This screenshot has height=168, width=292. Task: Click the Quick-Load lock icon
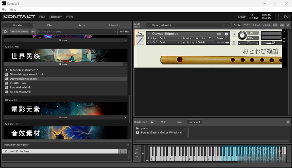pos(152,122)
